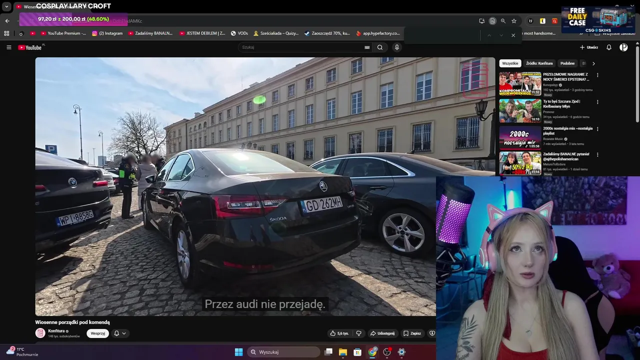This screenshot has height=360, width=640.
Task: Open the account avatar menu
Action: click(x=623, y=47)
